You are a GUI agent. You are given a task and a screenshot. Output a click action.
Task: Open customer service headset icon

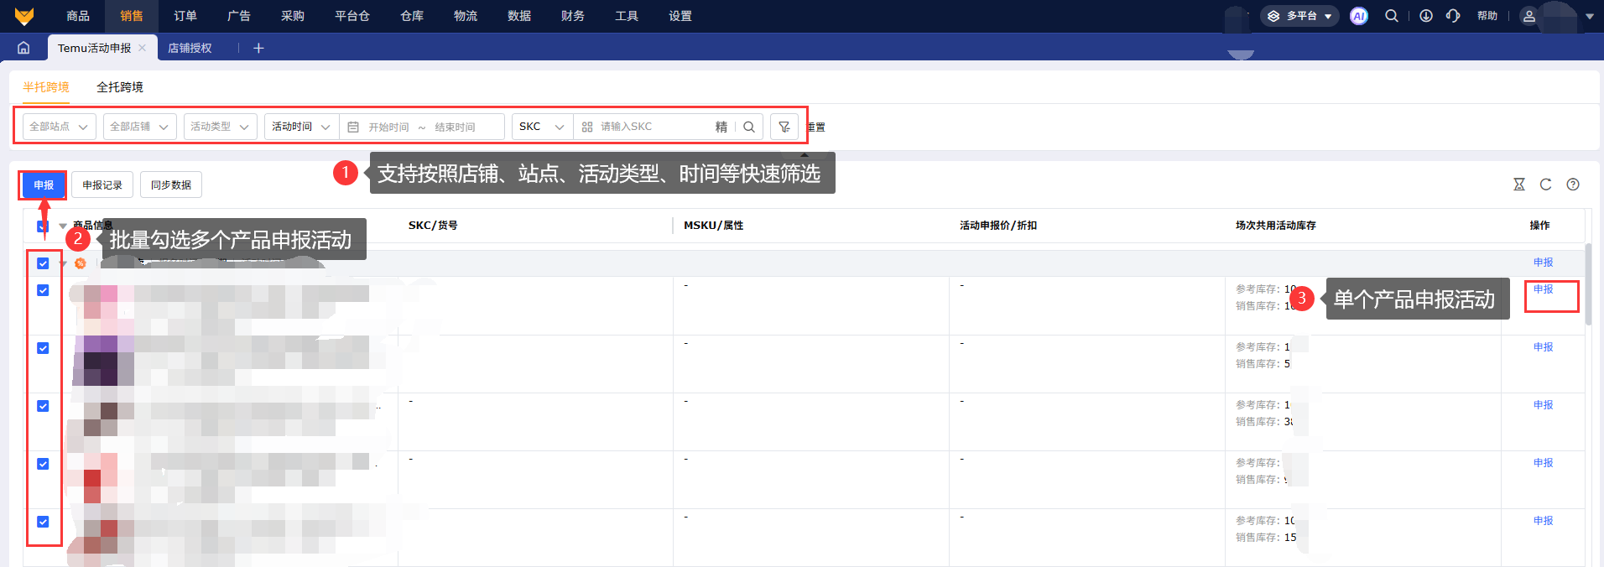pyautogui.click(x=1453, y=16)
